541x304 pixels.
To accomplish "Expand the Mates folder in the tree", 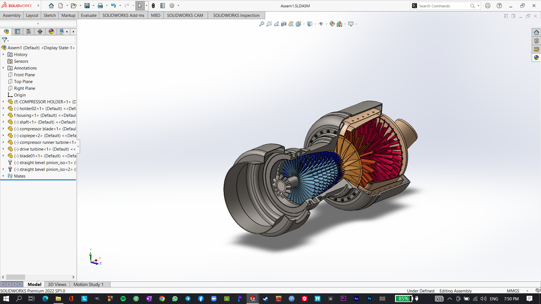I will tap(3, 176).
